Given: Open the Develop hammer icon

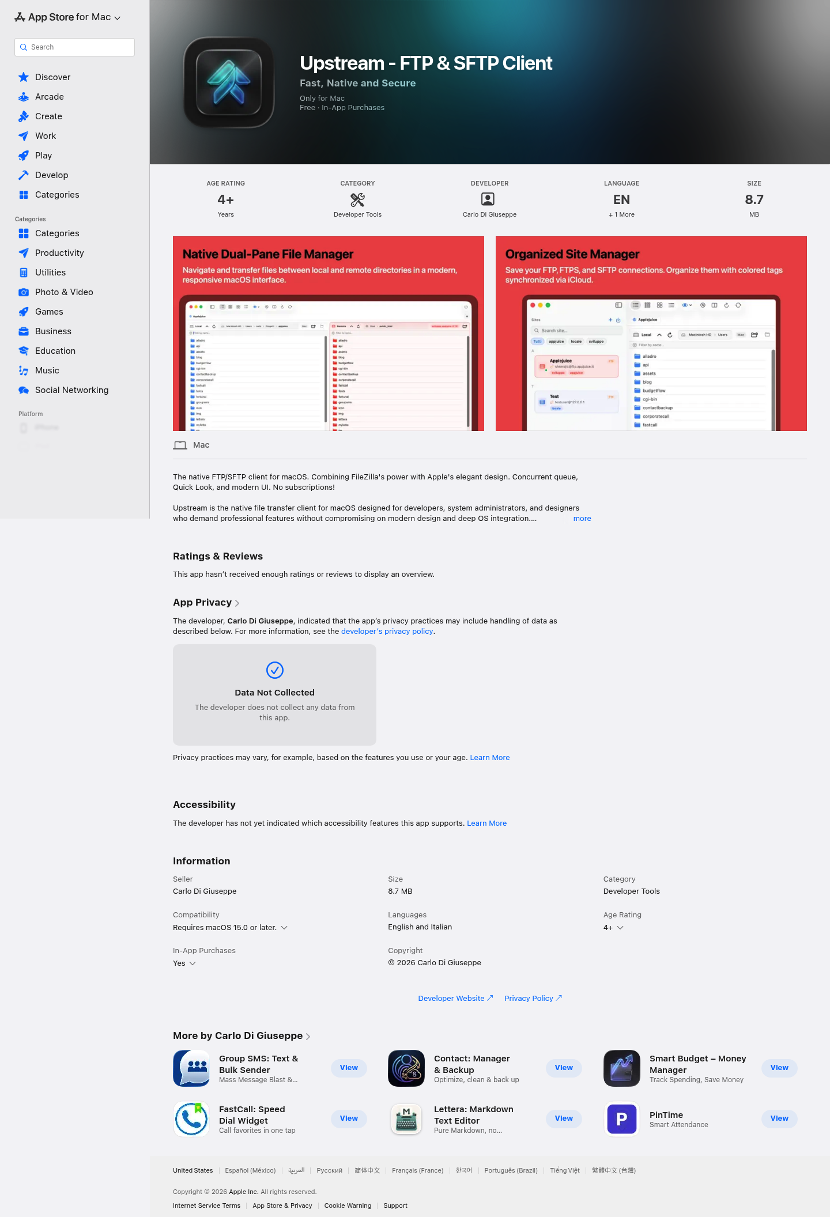Looking at the screenshot, I should click(x=24, y=175).
